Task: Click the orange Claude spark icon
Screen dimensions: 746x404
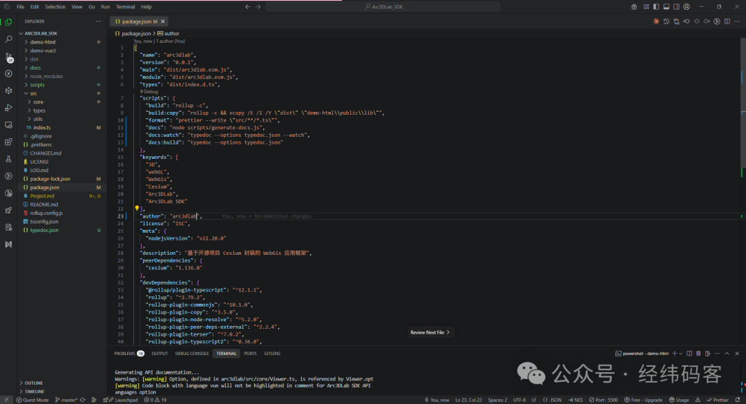Action: click(656, 21)
